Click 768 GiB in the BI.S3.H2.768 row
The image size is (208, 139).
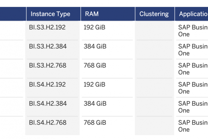click(95, 65)
